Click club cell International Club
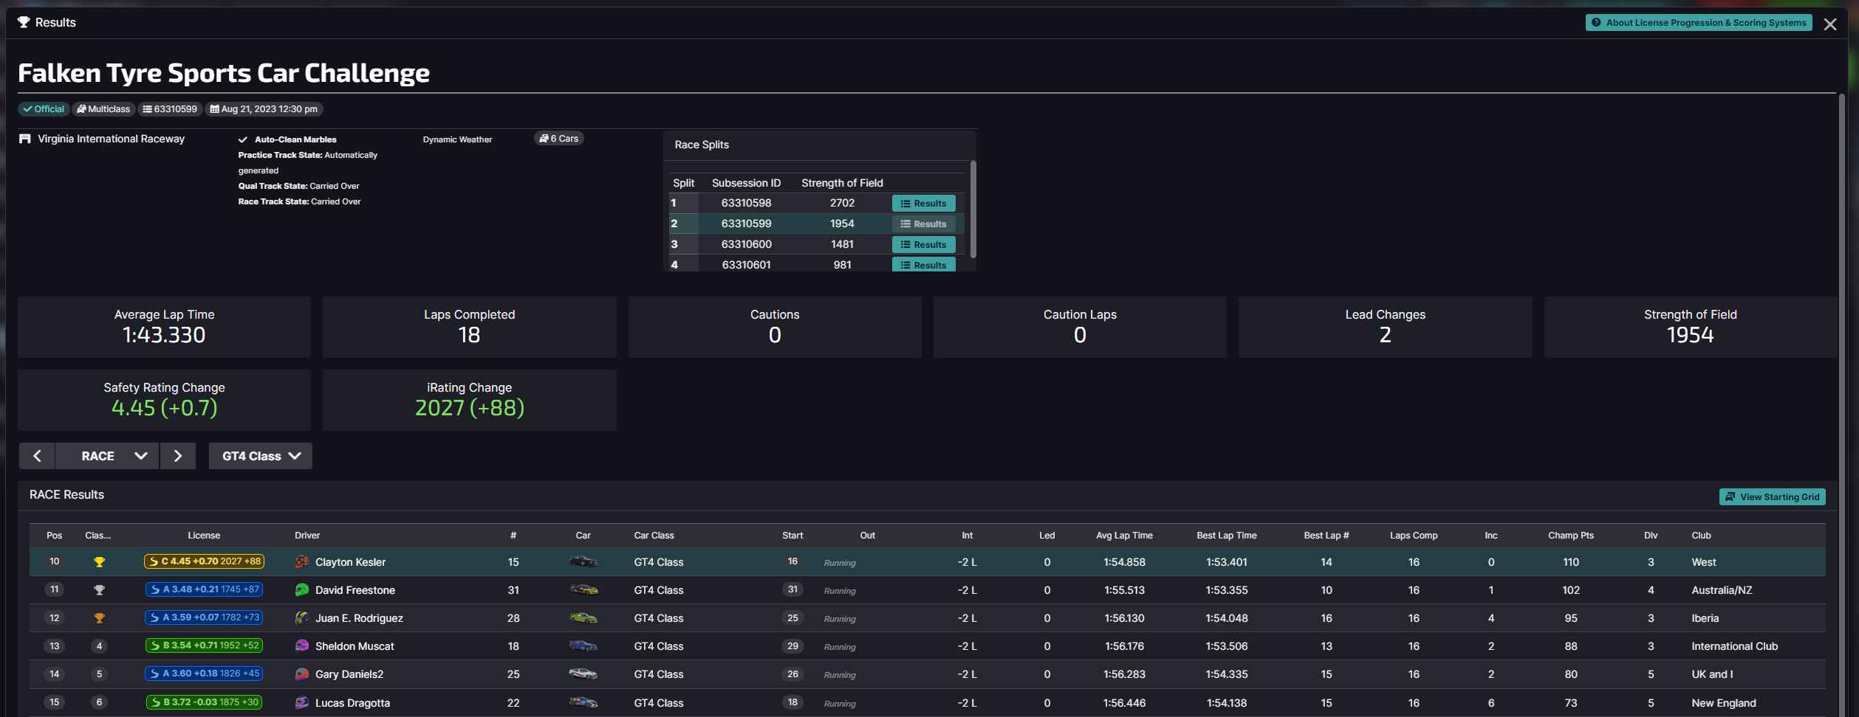The height and width of the screenshot is (717, 1859). tap(1734, 646)
